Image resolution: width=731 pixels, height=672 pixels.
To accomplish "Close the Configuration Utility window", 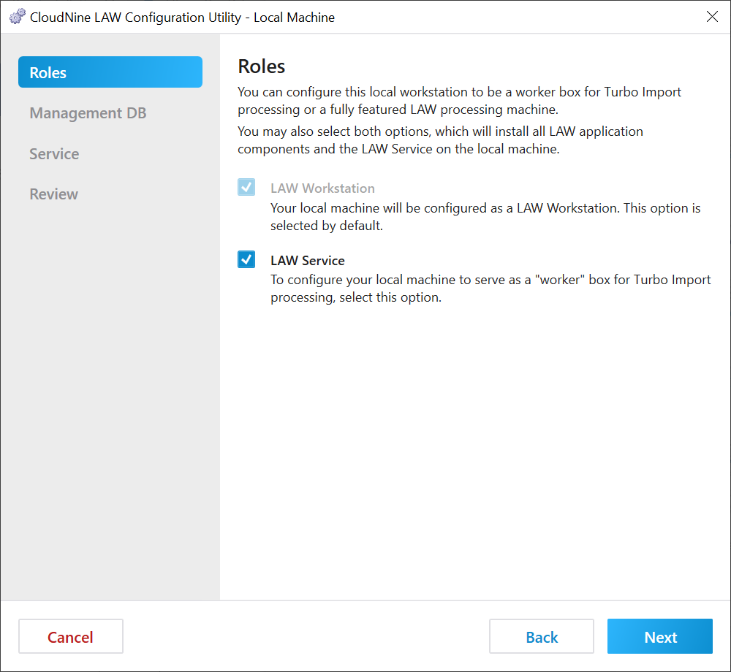I will click(712, 17).
